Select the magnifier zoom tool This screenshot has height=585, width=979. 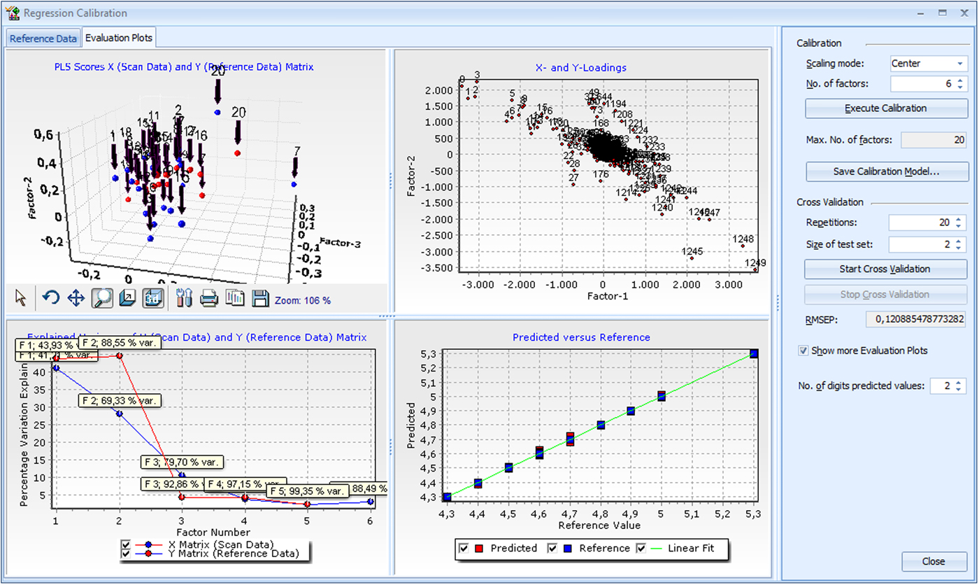tap(102, 298)
